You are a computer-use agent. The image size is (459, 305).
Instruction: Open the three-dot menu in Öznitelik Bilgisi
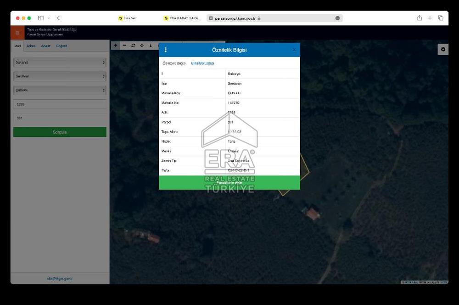[166, 50]
